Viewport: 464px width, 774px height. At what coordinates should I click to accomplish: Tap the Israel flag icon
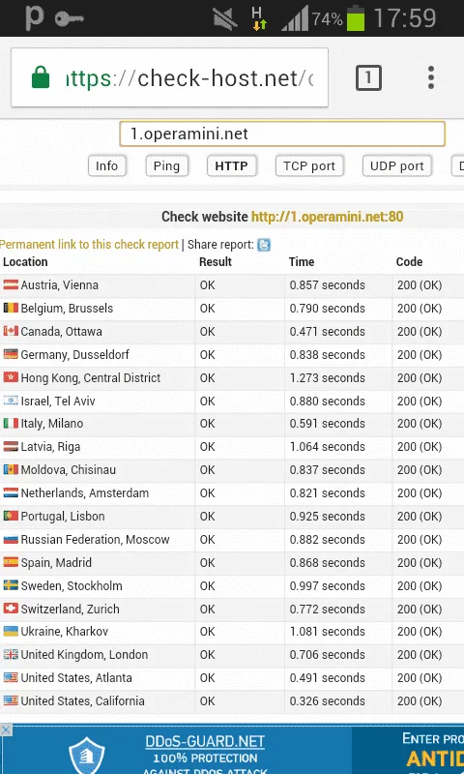11,401
